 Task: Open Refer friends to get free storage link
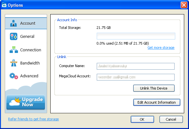[34, 119]
